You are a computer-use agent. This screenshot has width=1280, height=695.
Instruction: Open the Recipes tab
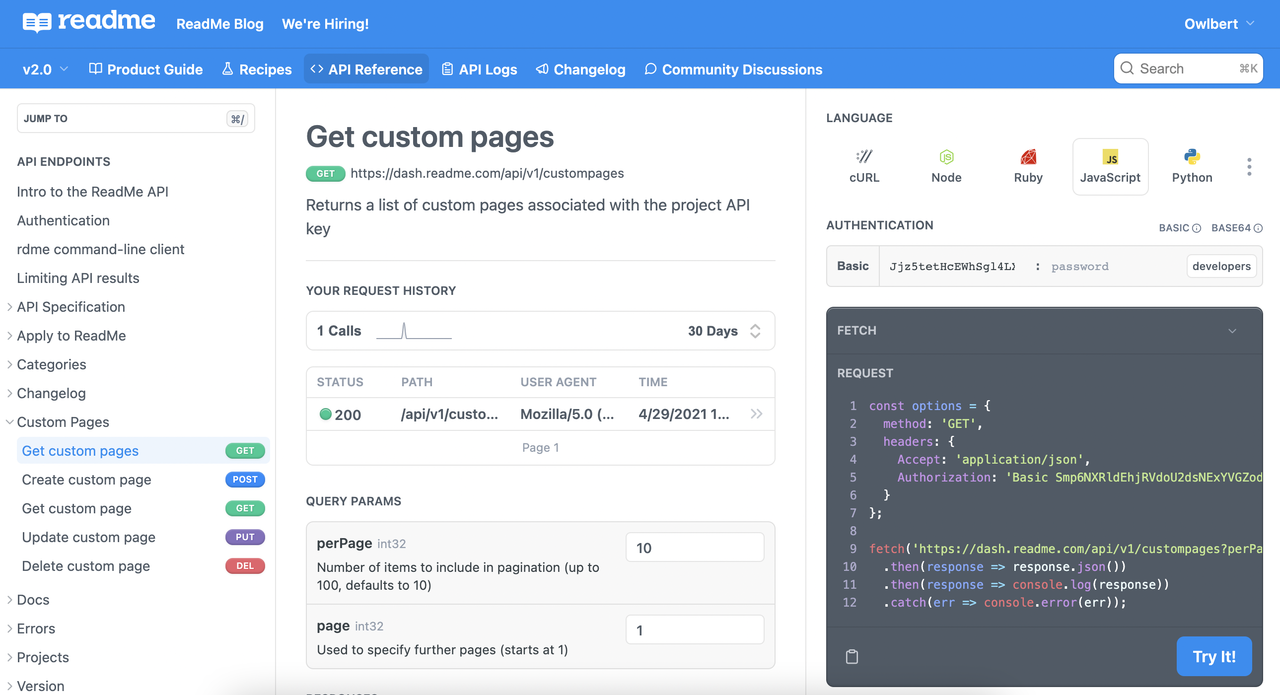coord(256,69)
